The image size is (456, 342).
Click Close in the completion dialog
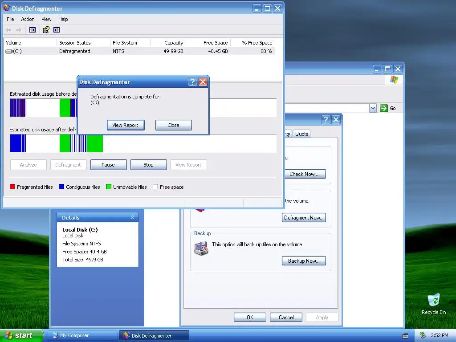coord(173,125)
